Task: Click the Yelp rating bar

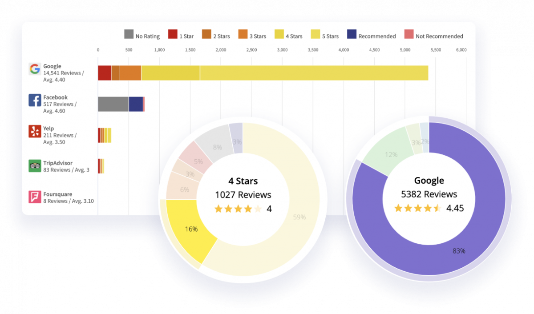Action: pos(105,135)
